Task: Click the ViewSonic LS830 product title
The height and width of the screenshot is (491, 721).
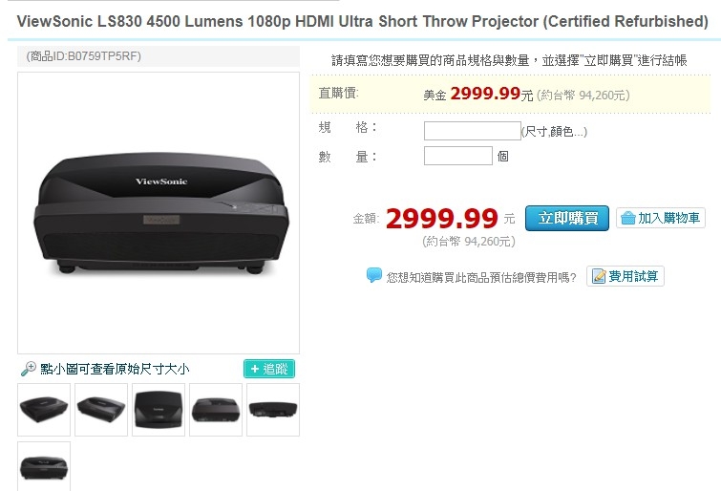Action: coord(362,21)
